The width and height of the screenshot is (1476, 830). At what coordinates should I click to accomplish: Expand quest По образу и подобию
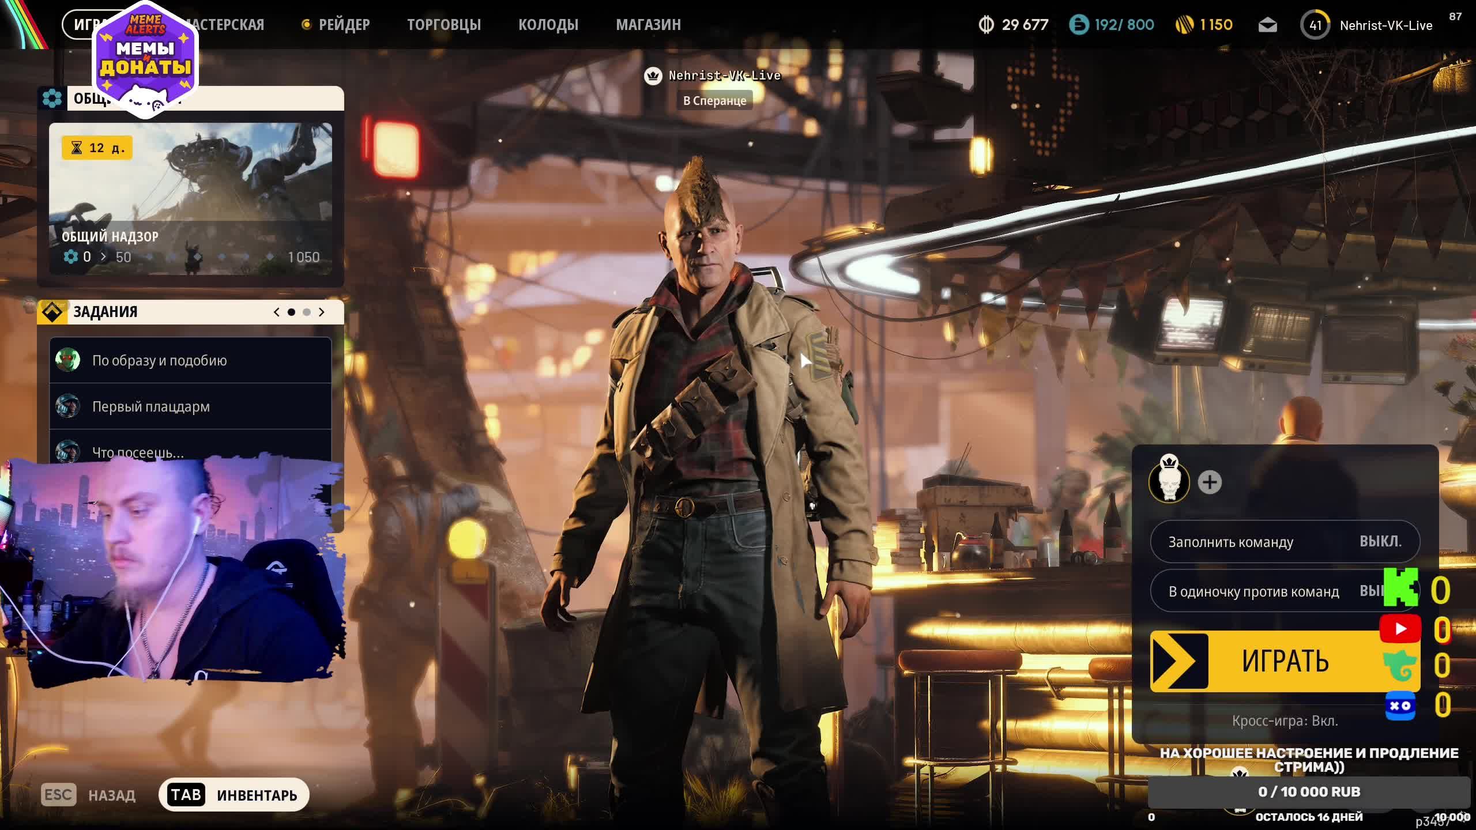click(x=190, y=360)
